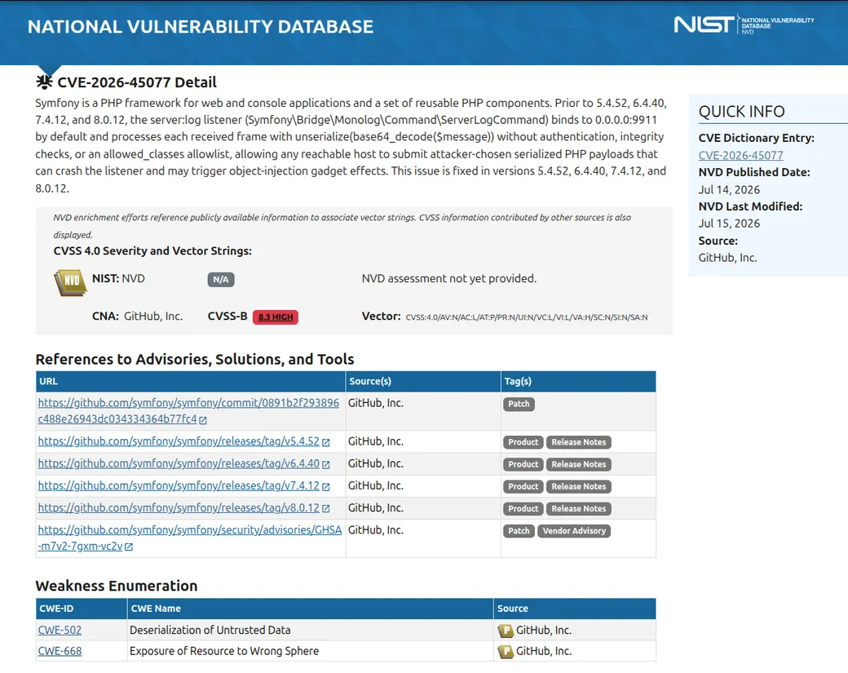The width and height of the screenshot is (848, 673).
Task: Click the CWE Name column header
Action: [311, 609]
